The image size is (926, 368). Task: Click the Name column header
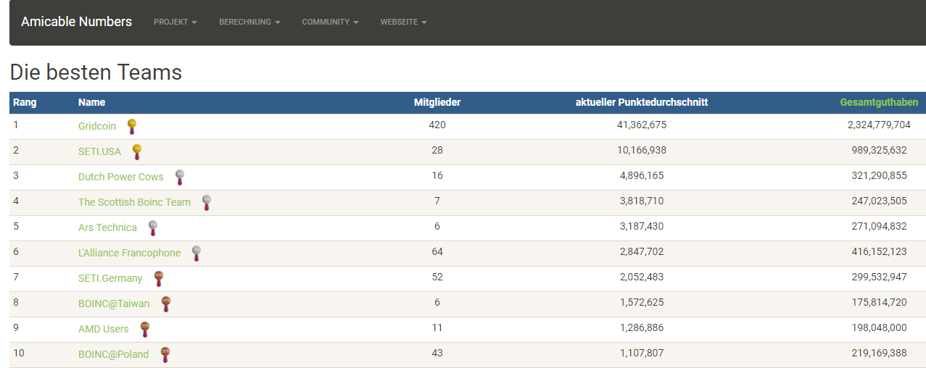[91, 102]
